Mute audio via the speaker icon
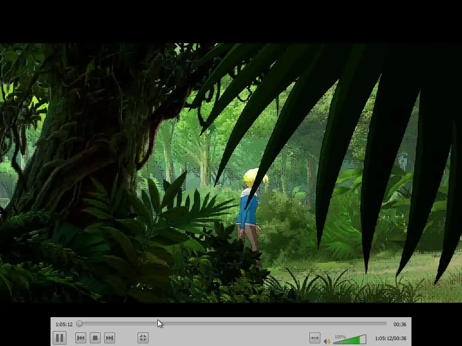 click(x=327, y=341)
